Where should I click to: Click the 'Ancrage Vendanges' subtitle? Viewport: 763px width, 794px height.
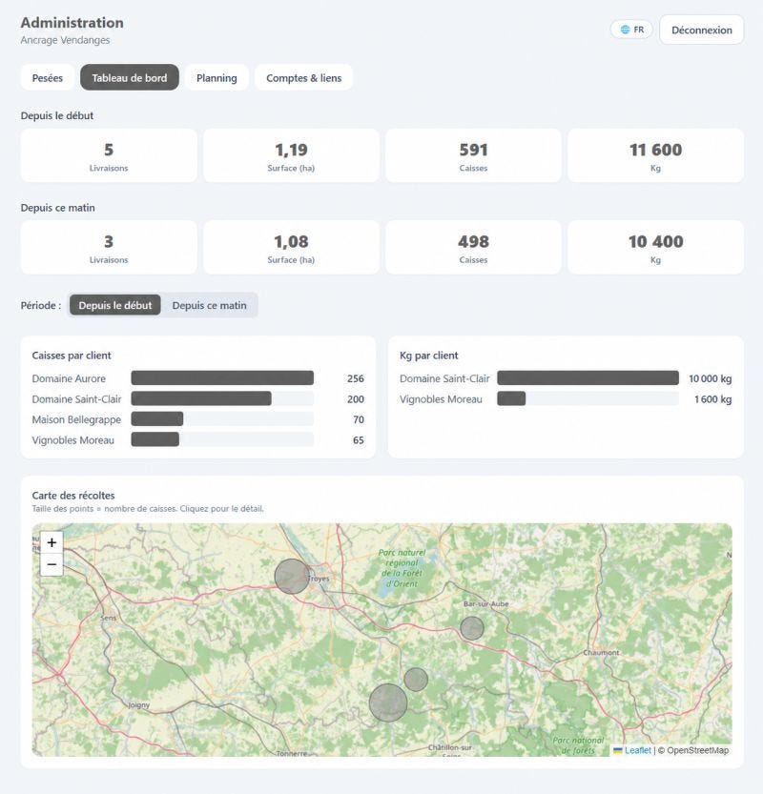65,40
